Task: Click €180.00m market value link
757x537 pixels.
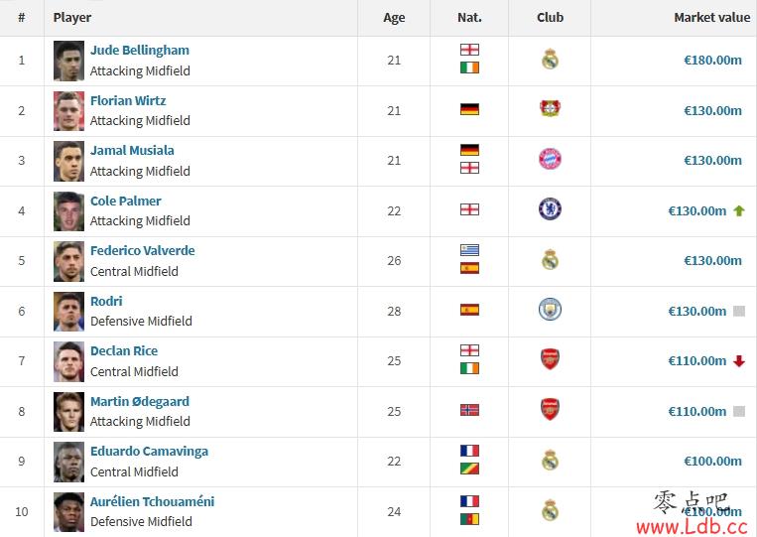Action: pyautogui.click(x=712, y=60)
